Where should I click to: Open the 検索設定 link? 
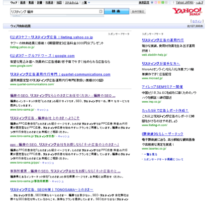144,2
